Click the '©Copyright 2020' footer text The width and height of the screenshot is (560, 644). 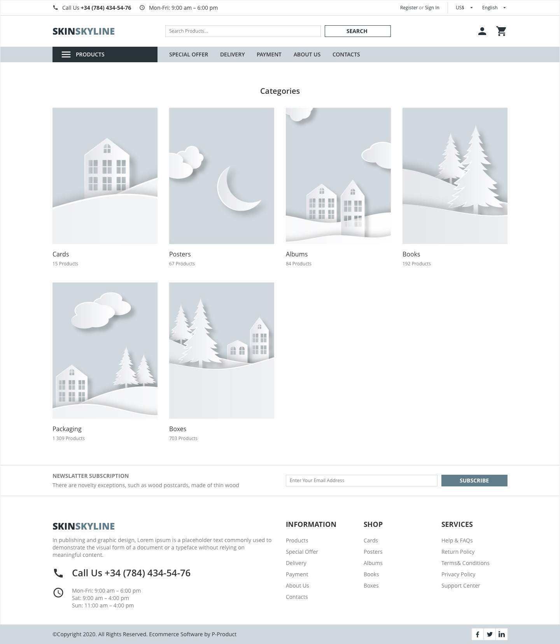pyautogui.click(x=74, y=634)
